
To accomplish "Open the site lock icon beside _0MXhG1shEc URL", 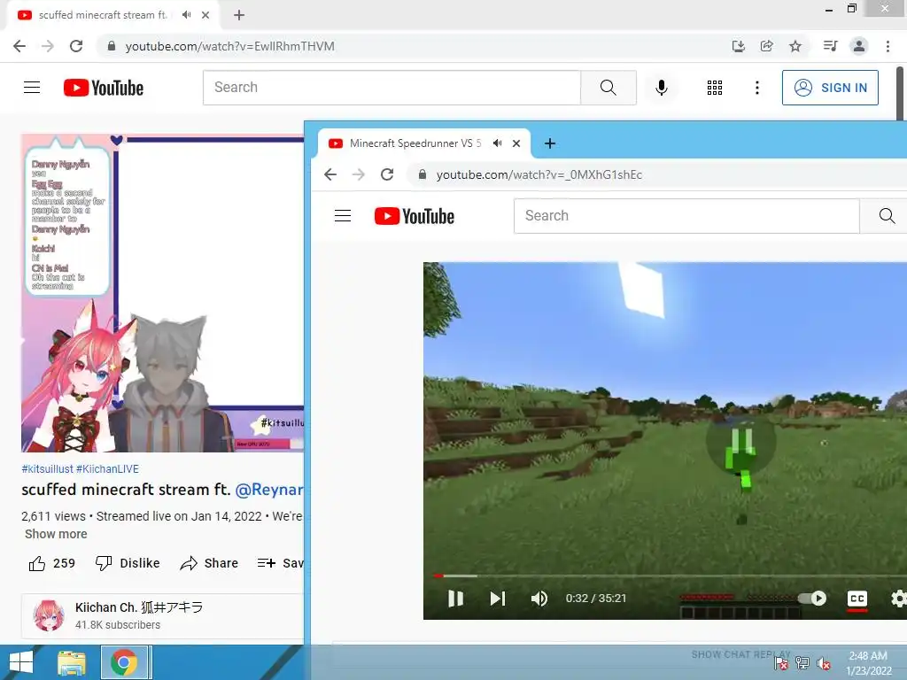I will [x=422, y=174].
